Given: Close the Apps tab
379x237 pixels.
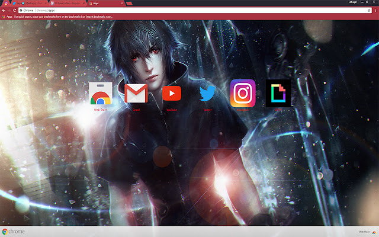Looking at the screenshot, I should point(122,3).
